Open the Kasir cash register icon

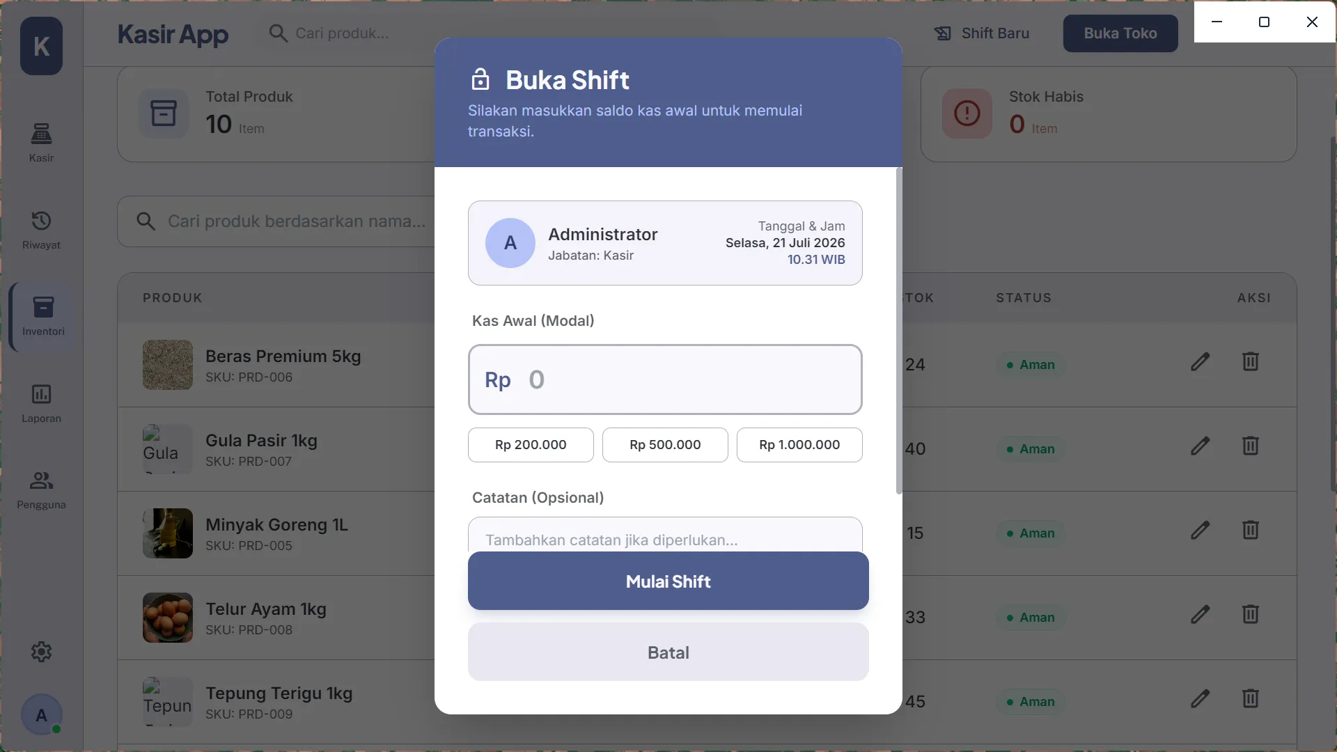point(41,133)
